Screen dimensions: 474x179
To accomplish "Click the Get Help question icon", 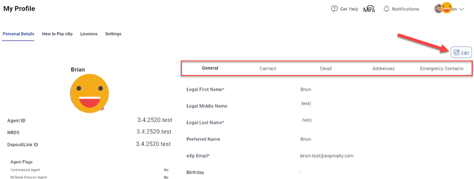I will 334,9.
